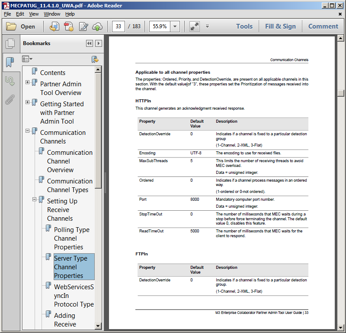Click the Open file toolbar button
Screen dimensions: 346x333
[x=21, y=26]
